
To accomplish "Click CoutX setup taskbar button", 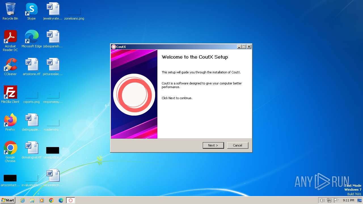I will (71, 200).
